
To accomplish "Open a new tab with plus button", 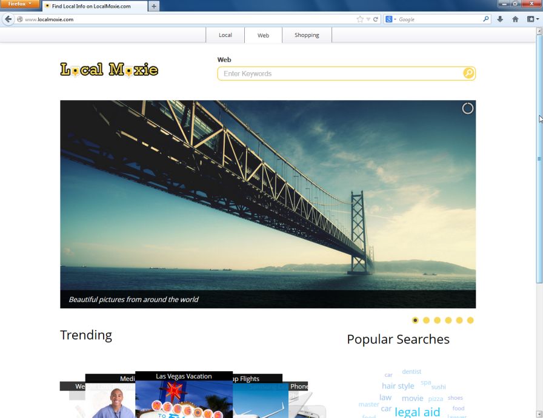I will pyautogui.click(x=154, y=6).
